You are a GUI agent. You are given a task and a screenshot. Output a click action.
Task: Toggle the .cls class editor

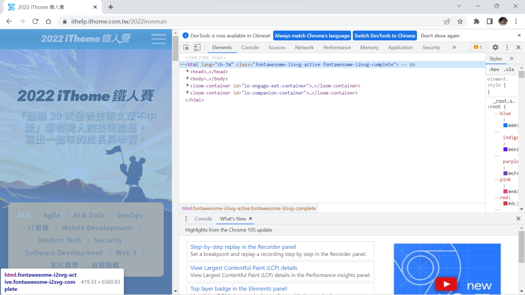pos(509,70)
